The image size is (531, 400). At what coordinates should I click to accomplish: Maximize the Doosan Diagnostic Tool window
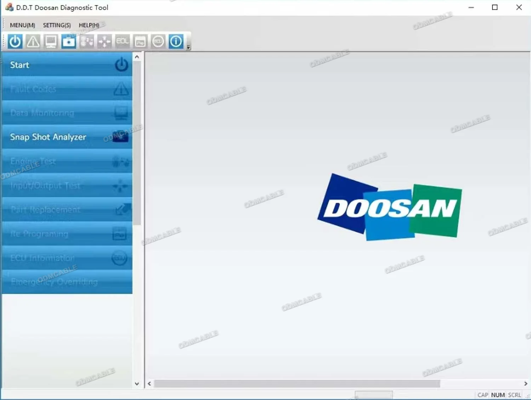pyautogui.click(x=495, y=7)
